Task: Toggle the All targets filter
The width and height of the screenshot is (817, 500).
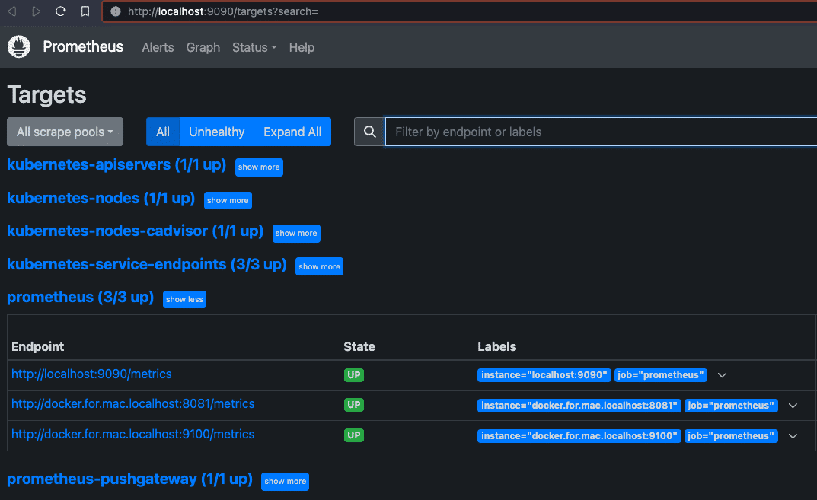Action: [x=162, y=131]
